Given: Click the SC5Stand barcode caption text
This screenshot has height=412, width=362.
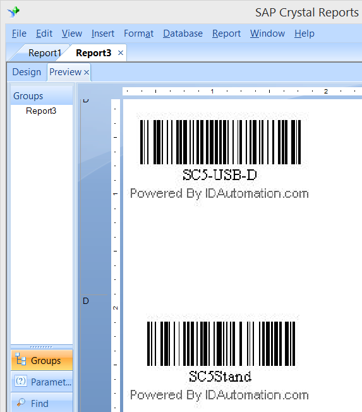Looking at the screenshot, I should pos(220,377).
